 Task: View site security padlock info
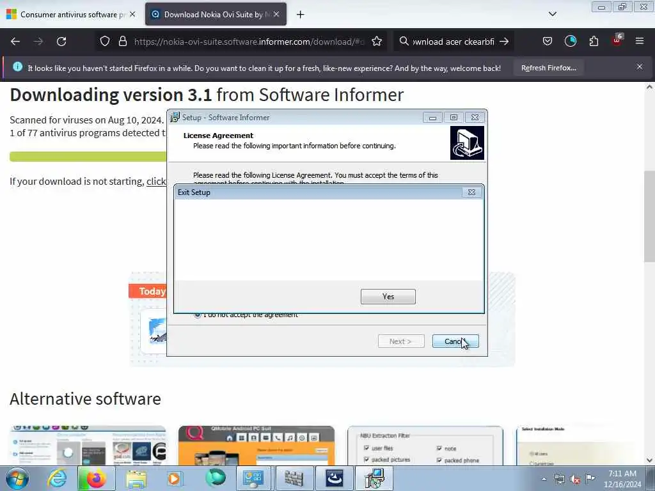tap(122, 42)
